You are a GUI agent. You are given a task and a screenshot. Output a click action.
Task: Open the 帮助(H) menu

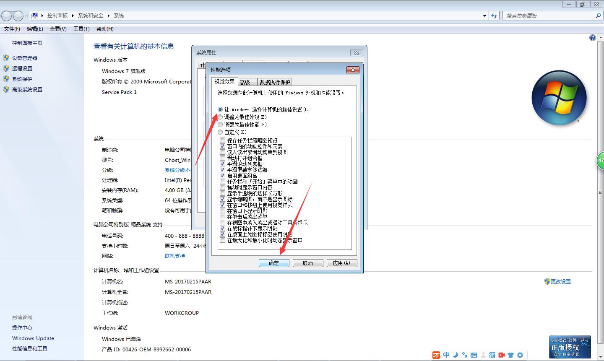[x=105, y=29]
